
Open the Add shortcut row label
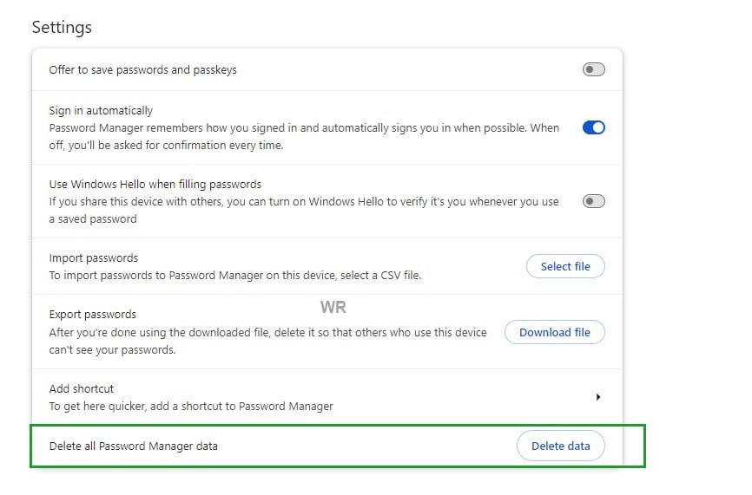[x=82, y=388]
